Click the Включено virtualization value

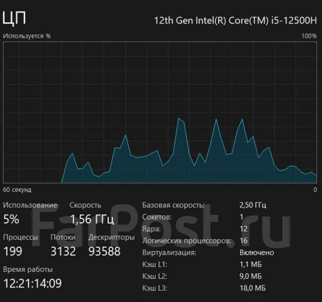[257, 253]
